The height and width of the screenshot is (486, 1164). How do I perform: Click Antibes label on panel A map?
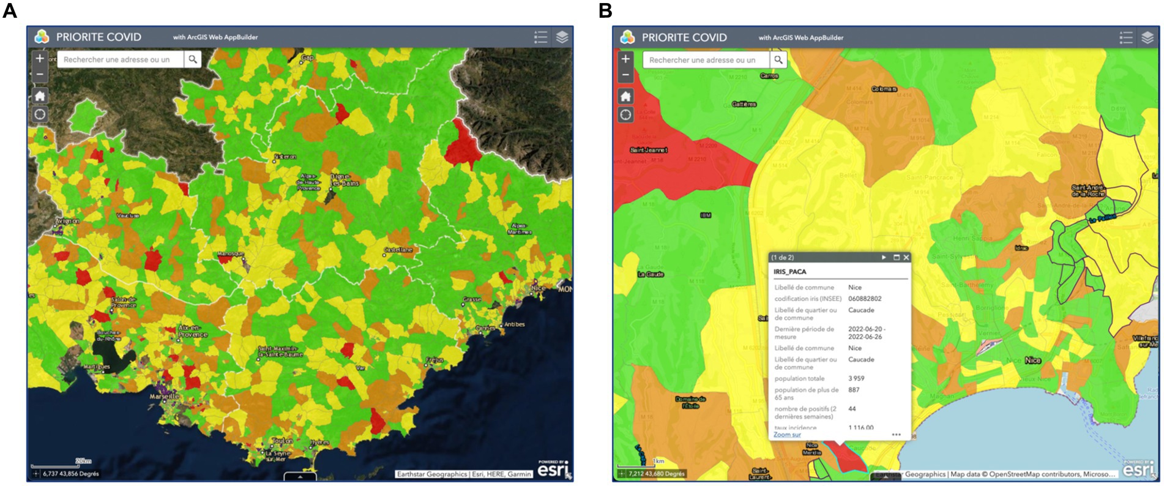pyautogui.click(x=514, y=324)
